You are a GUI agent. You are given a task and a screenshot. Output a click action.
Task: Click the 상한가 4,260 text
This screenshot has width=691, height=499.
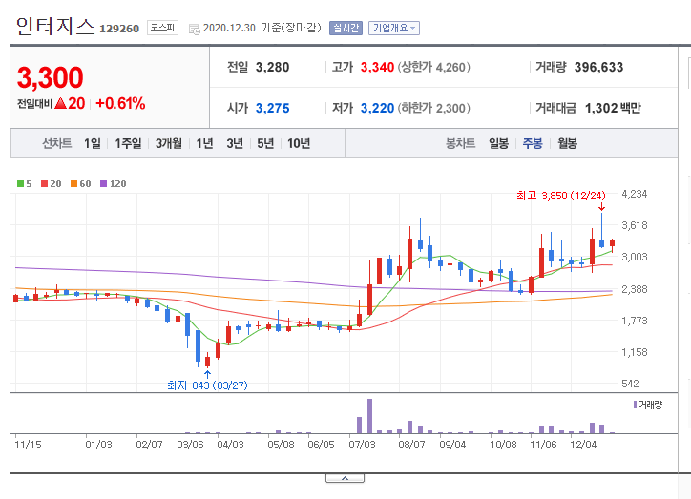[434, 68]
